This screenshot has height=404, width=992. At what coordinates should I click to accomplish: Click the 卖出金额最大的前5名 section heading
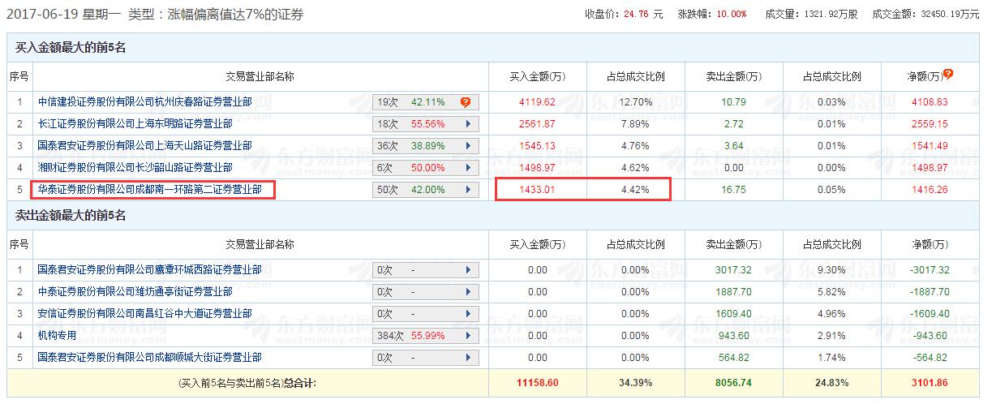[71, 216]
